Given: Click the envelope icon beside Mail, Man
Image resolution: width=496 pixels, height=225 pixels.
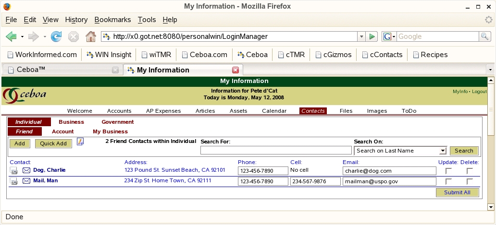Looking at the screenshot, I should tap(26, 181).
